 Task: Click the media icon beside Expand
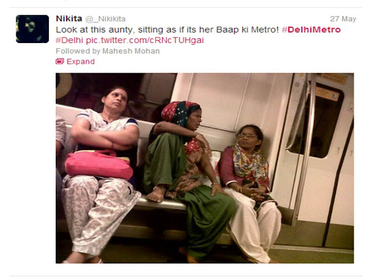coord(60,62)
